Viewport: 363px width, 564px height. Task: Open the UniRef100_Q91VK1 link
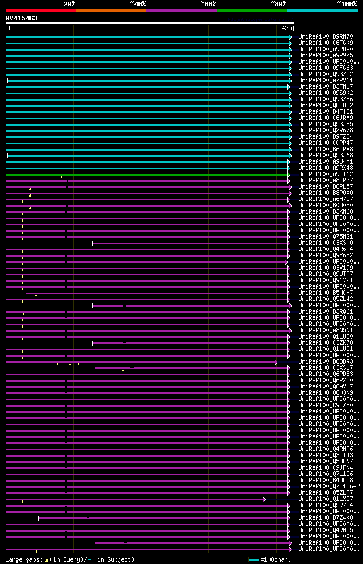point(326,280)
